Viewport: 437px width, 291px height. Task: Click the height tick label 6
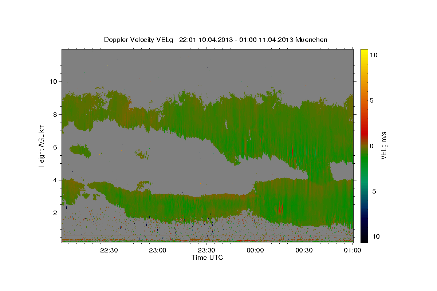click(x=55, y=147)
